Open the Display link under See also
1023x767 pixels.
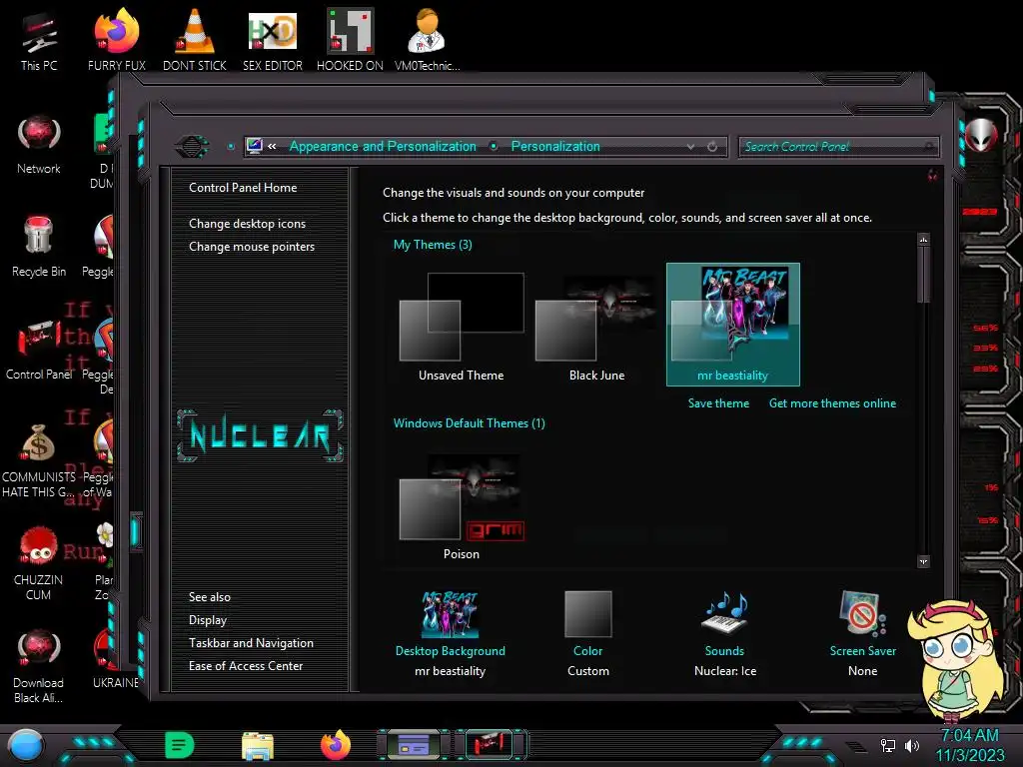(x=208, y=620)
